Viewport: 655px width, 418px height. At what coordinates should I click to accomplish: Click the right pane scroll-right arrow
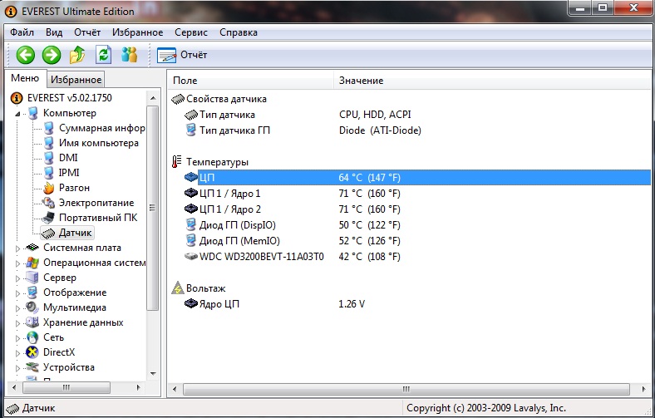coord(644,389)
